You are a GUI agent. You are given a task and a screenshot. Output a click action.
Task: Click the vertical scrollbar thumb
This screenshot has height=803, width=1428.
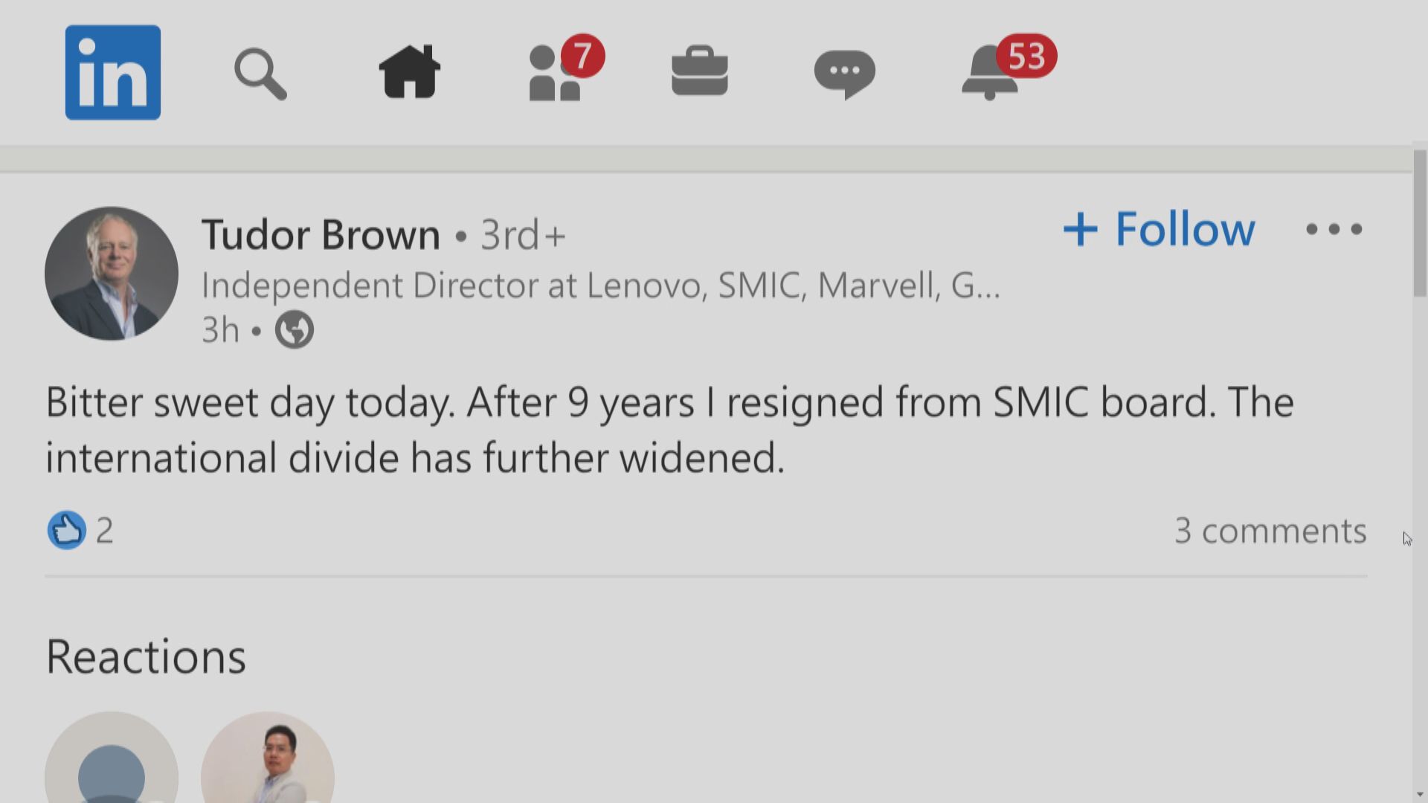coord(1420,223)
